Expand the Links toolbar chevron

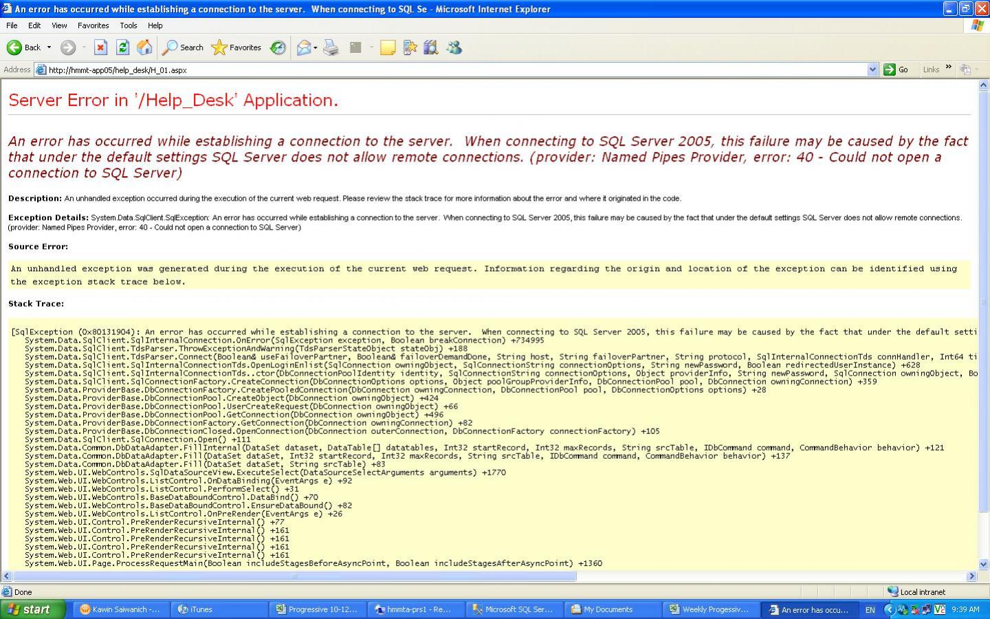point(949,67)
